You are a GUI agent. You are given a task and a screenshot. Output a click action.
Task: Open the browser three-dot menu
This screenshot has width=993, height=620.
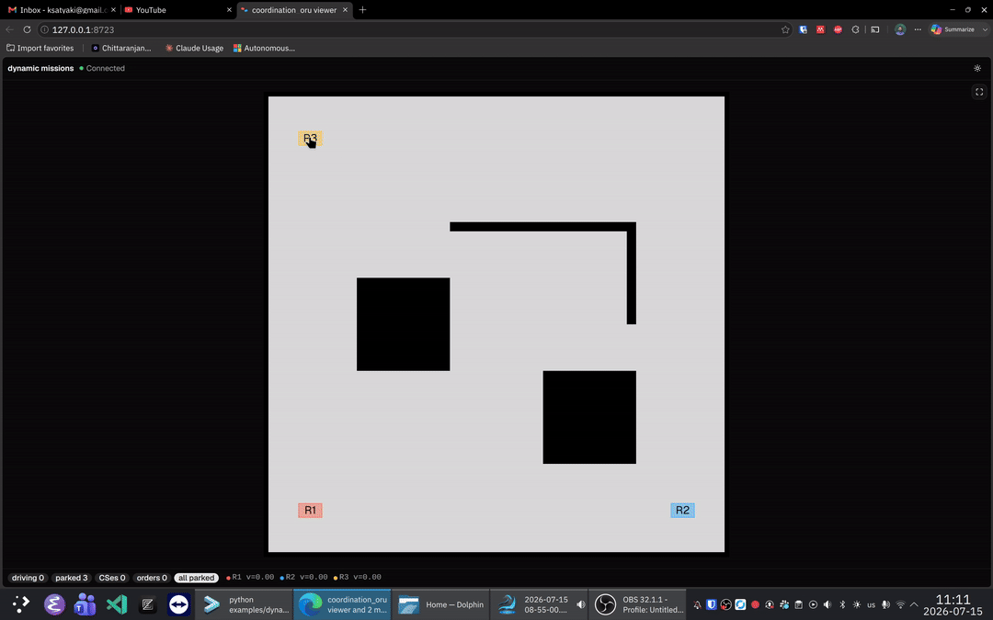(918, 29)
